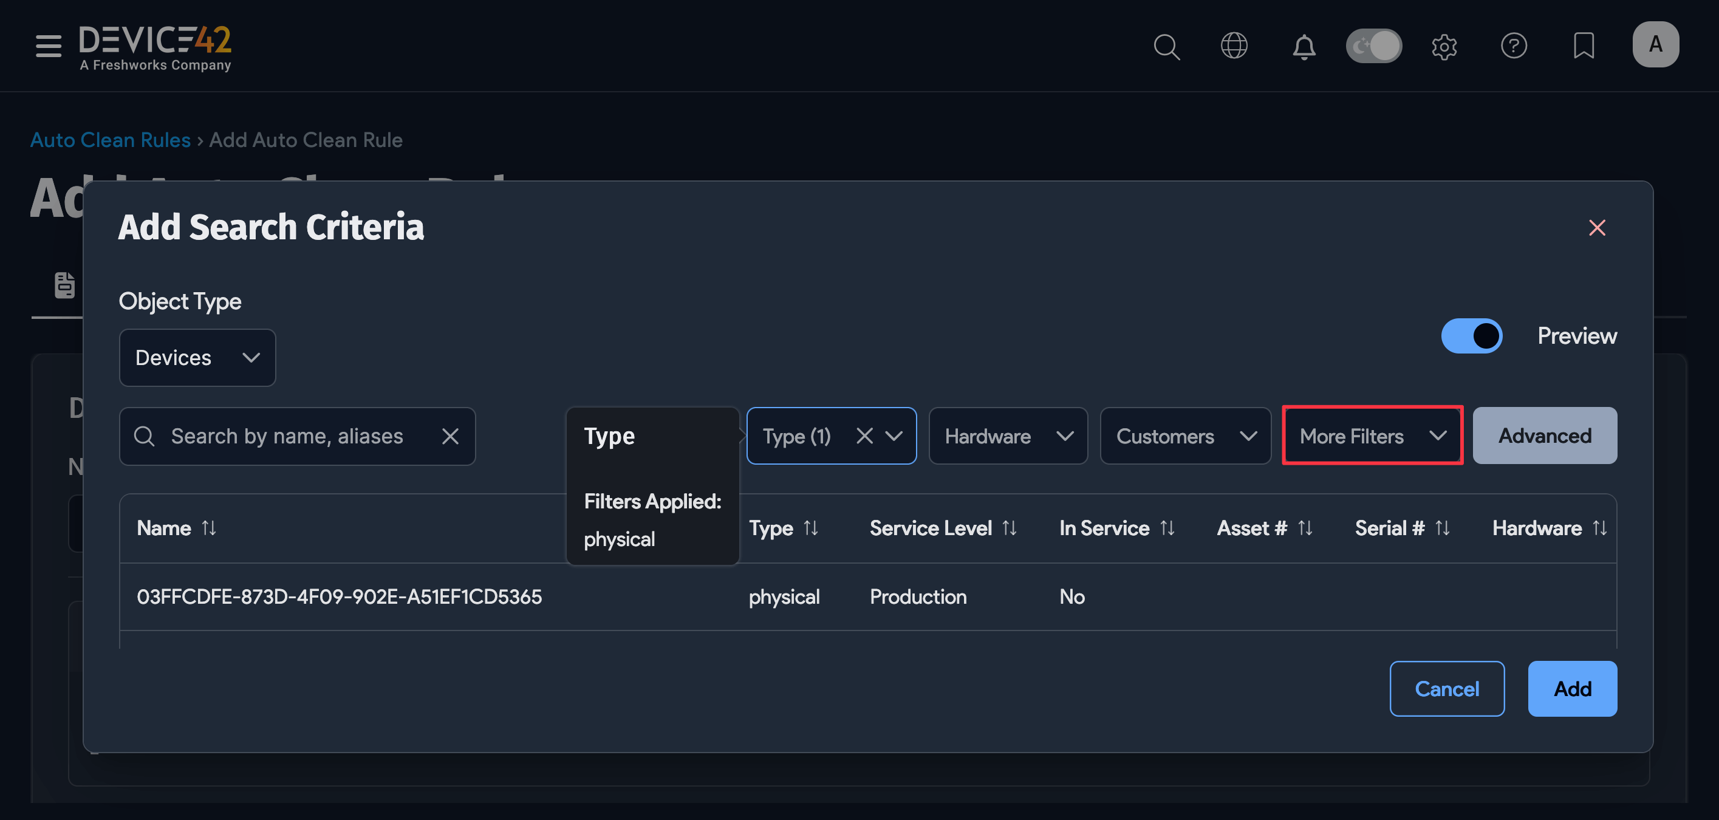Navigate to Auto Clean Rules breadcrumb
The width and height of the screenshot is (1719, 820).
coord(110,140)
